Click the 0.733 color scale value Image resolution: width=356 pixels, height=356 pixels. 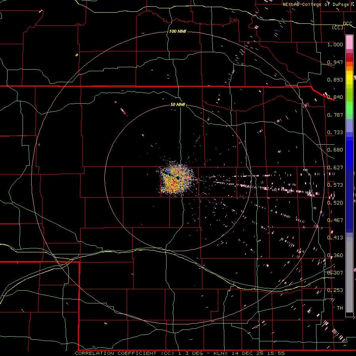(335, 133)
